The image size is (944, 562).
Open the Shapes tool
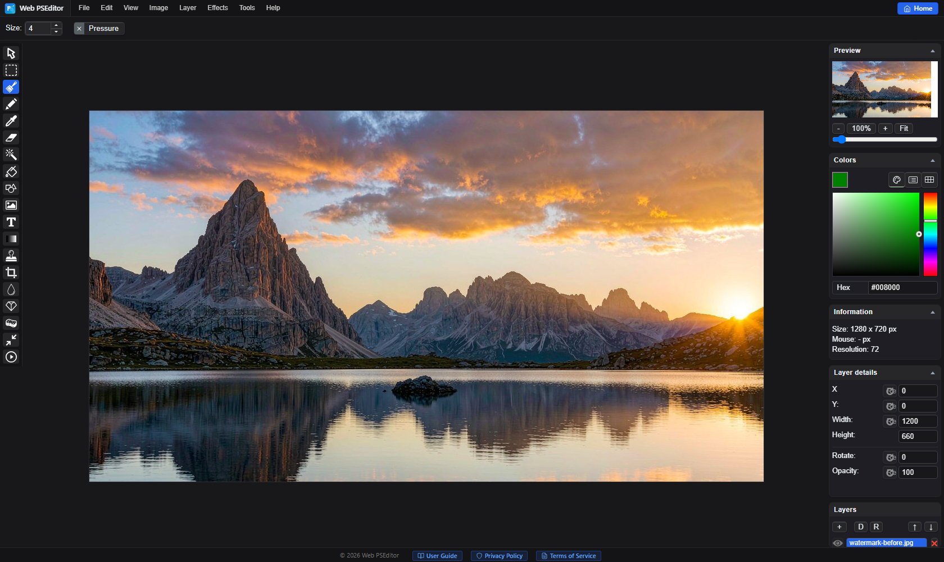(x=11, y=188)
